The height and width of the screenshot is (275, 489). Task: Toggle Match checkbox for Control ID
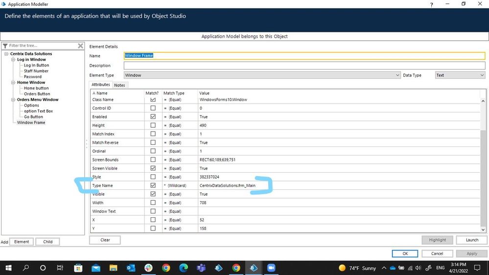coord(153,108)
